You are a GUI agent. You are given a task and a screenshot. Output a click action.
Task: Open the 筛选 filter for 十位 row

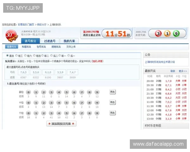click(112, 102)
